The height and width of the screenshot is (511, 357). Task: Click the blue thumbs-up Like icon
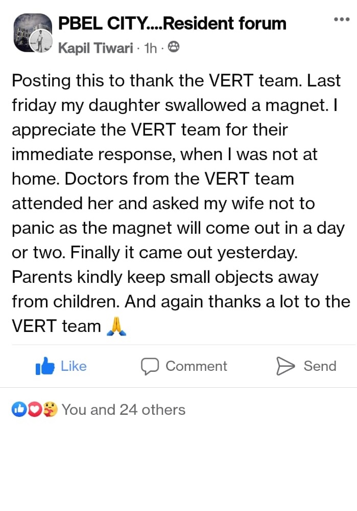point(45,367)
